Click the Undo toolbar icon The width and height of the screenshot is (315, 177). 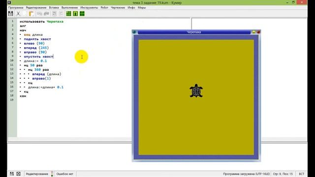[x=39, y=13]
